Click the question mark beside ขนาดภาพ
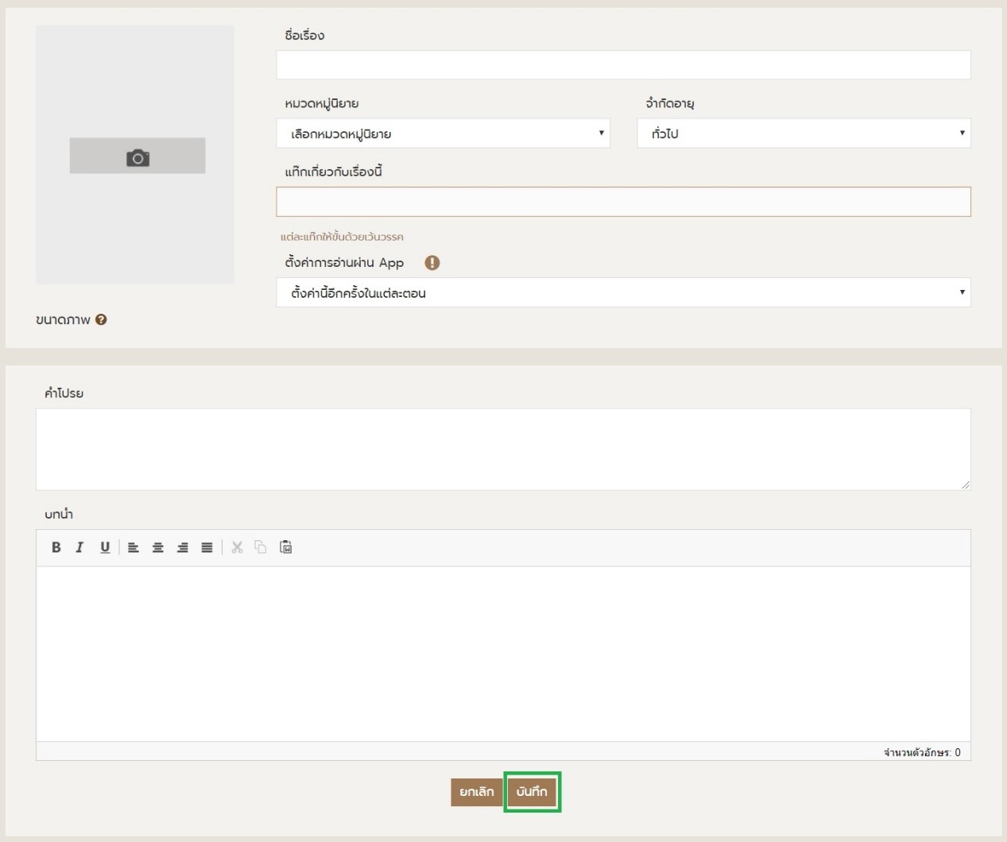 pos(101,320)
